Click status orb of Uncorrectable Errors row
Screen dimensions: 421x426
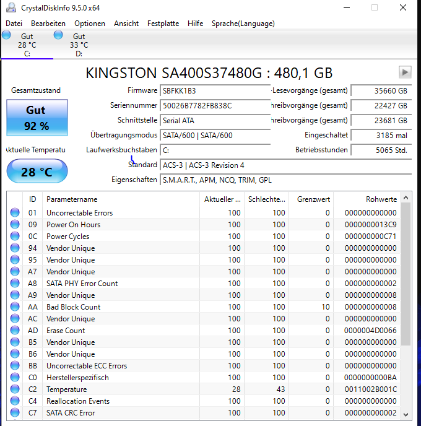pyautogui.click(x=15, y=212)
